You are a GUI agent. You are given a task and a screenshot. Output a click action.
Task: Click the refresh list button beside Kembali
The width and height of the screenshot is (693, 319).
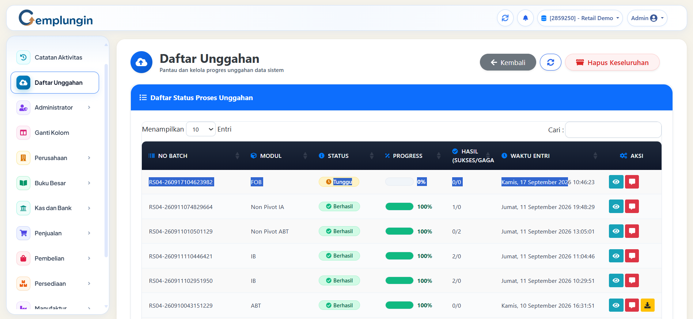(x=550, y=62)
